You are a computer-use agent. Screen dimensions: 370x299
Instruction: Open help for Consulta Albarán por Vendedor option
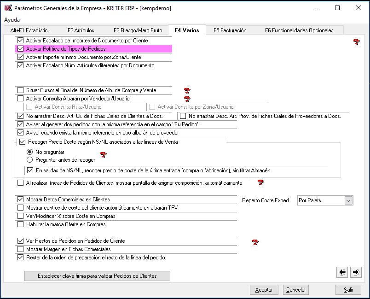pyautogui.click(x=187, y=99)
